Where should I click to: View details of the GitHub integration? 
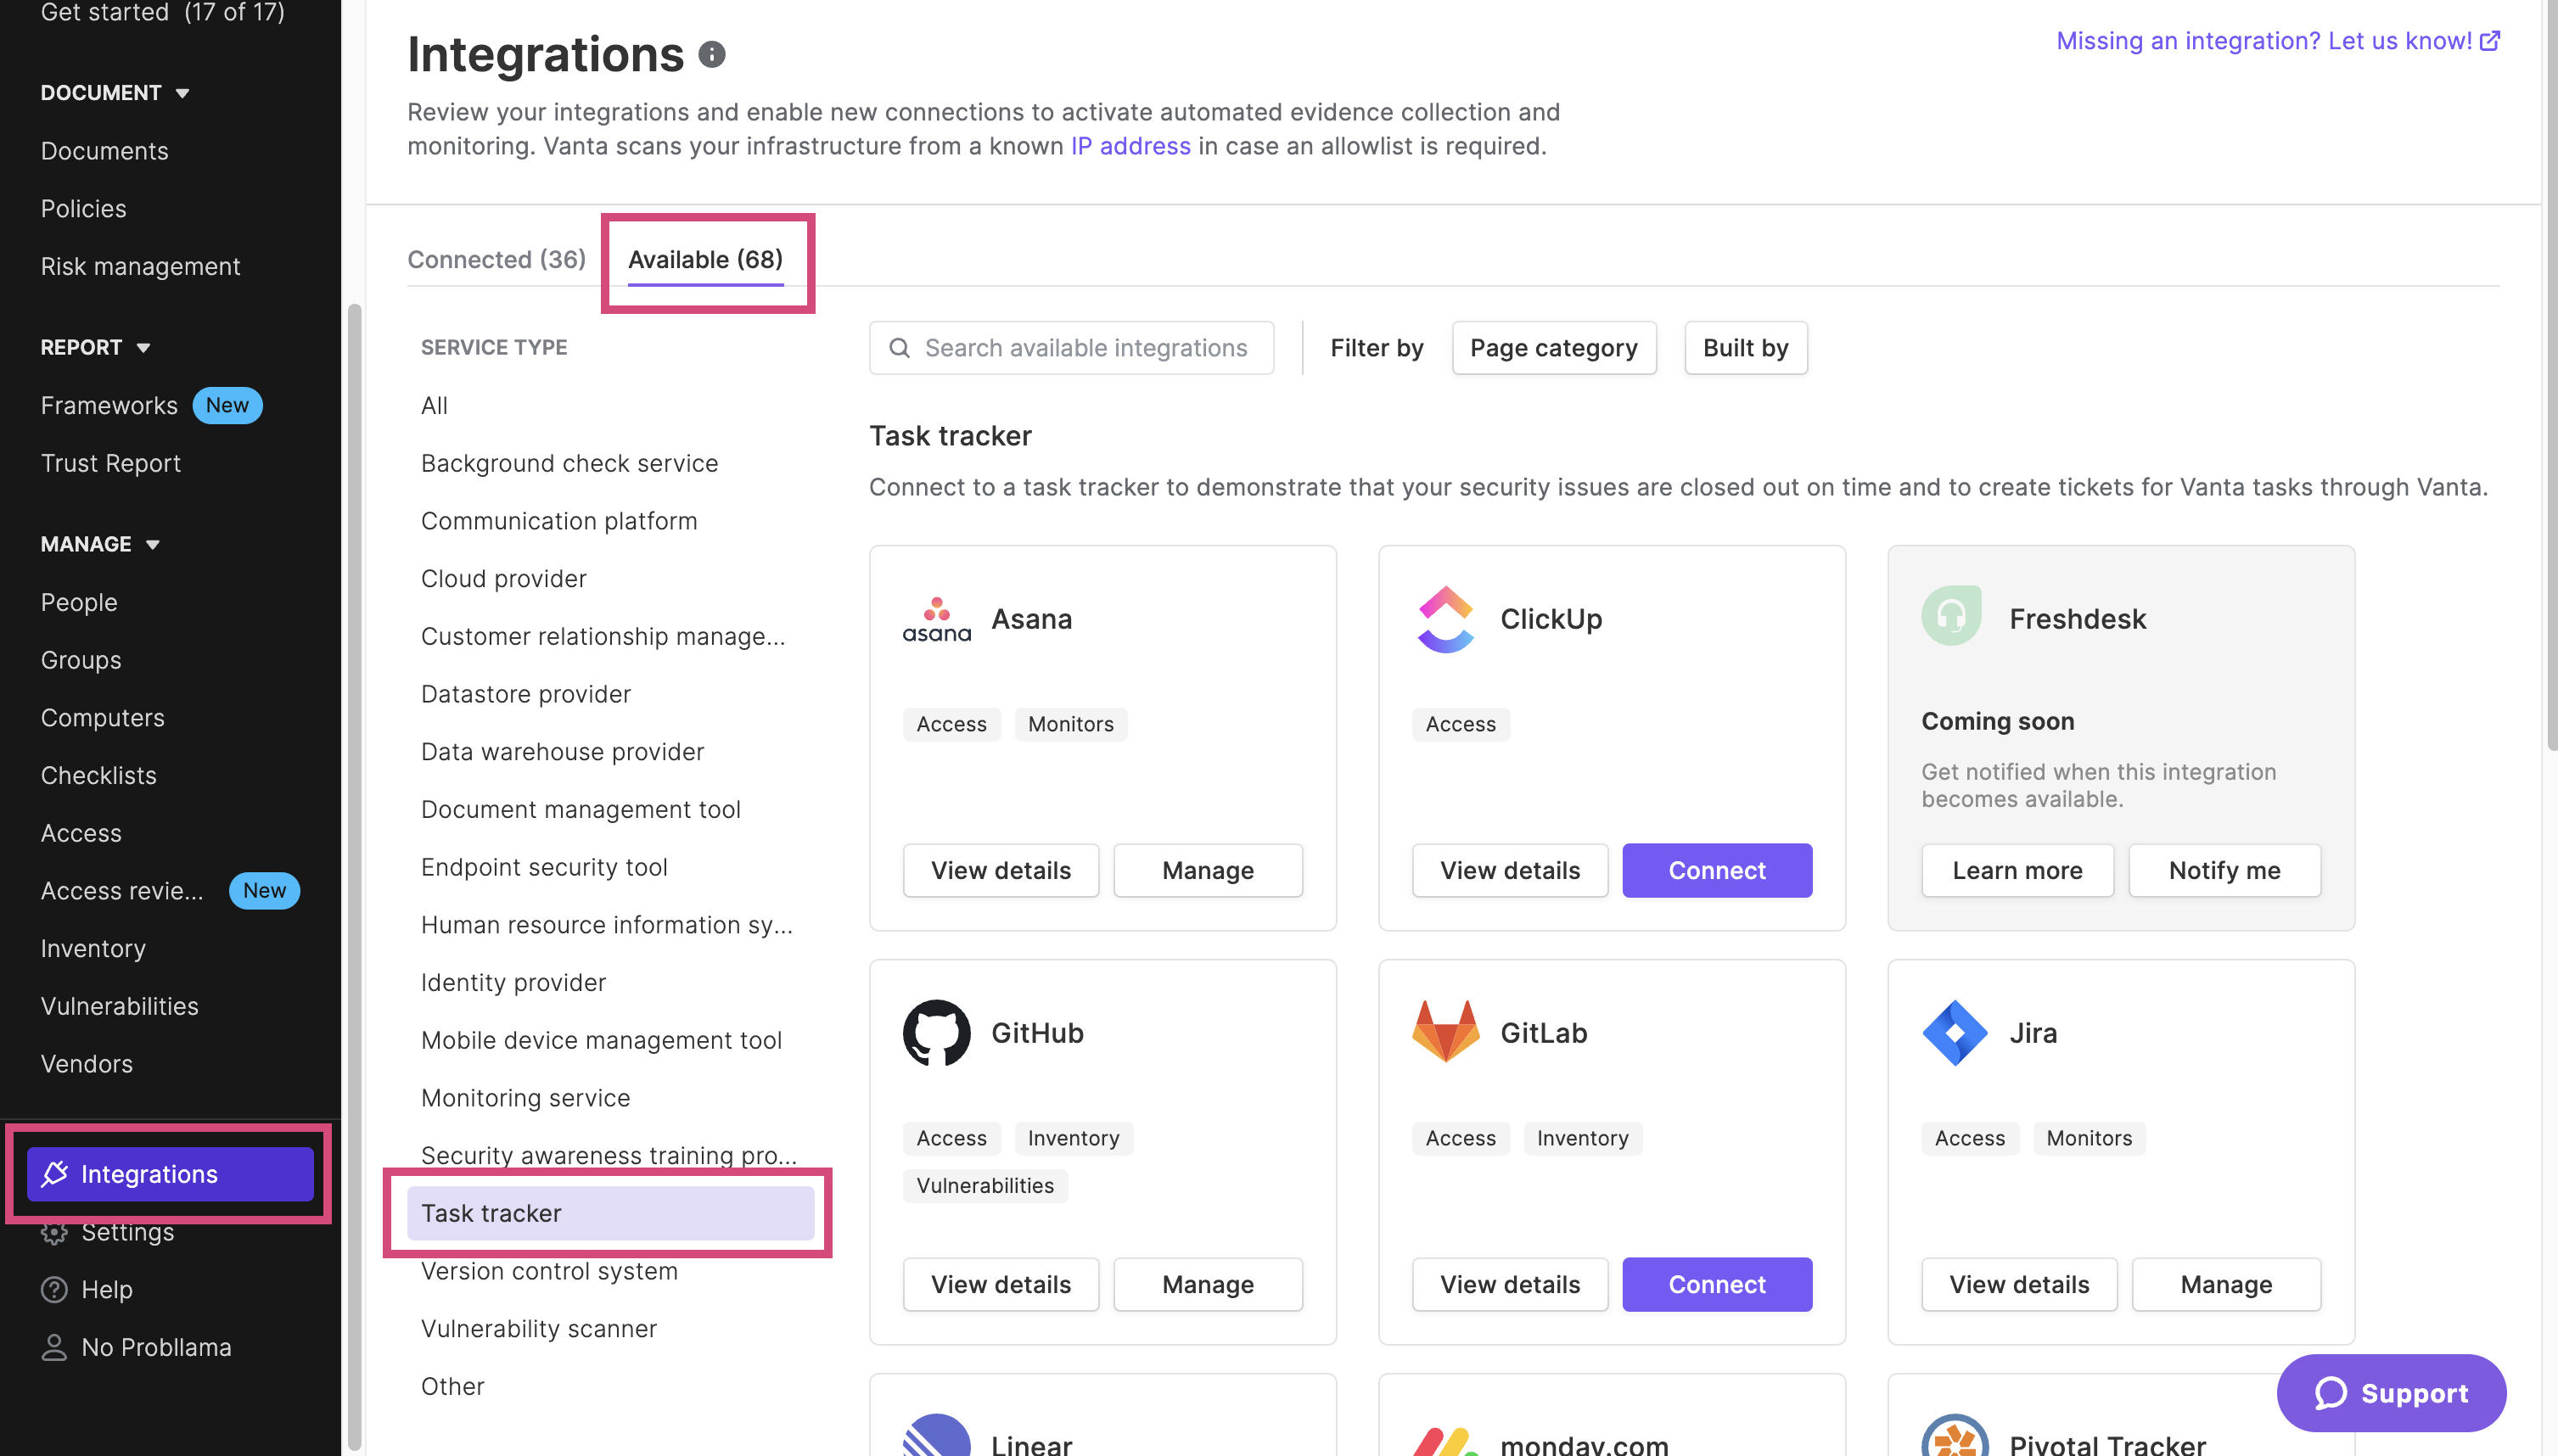[1000, 1285]
